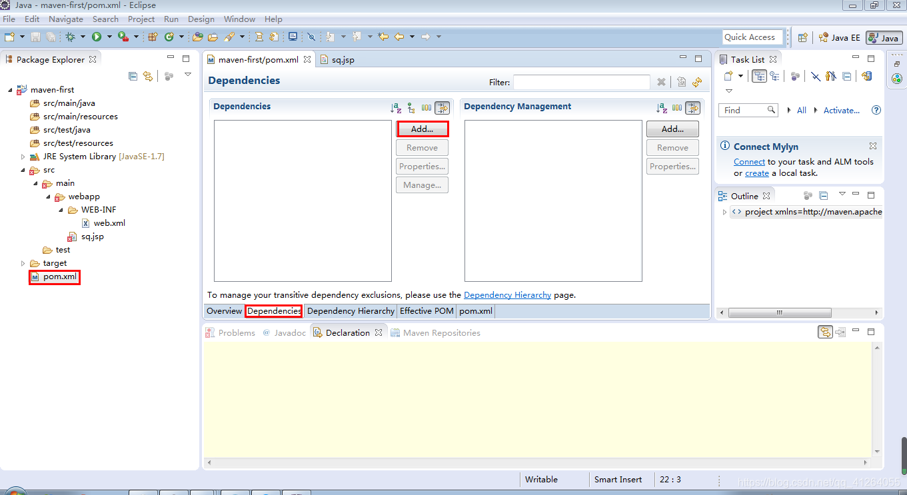Click the New Task icon in Task List
The image size is (907, 495).
click(x=728, y=76)
